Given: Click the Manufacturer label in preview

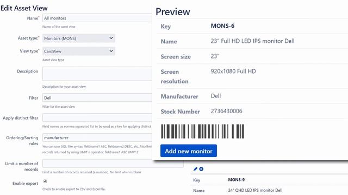Looking at the screenshot, I should 179,96.
